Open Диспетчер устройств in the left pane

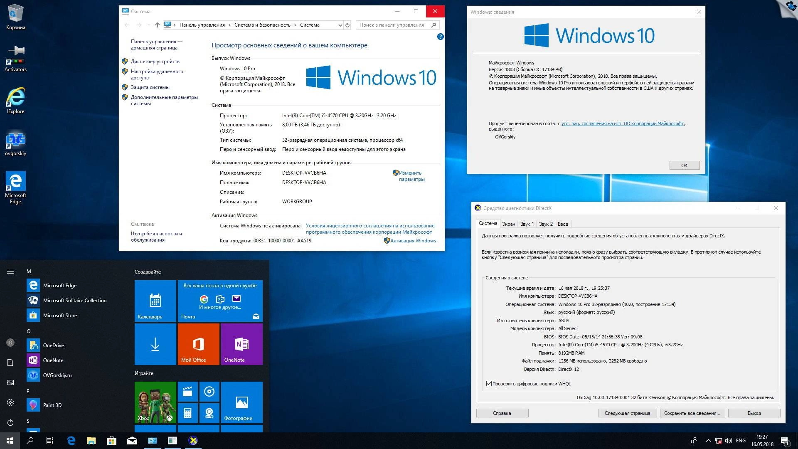[155, 62]
